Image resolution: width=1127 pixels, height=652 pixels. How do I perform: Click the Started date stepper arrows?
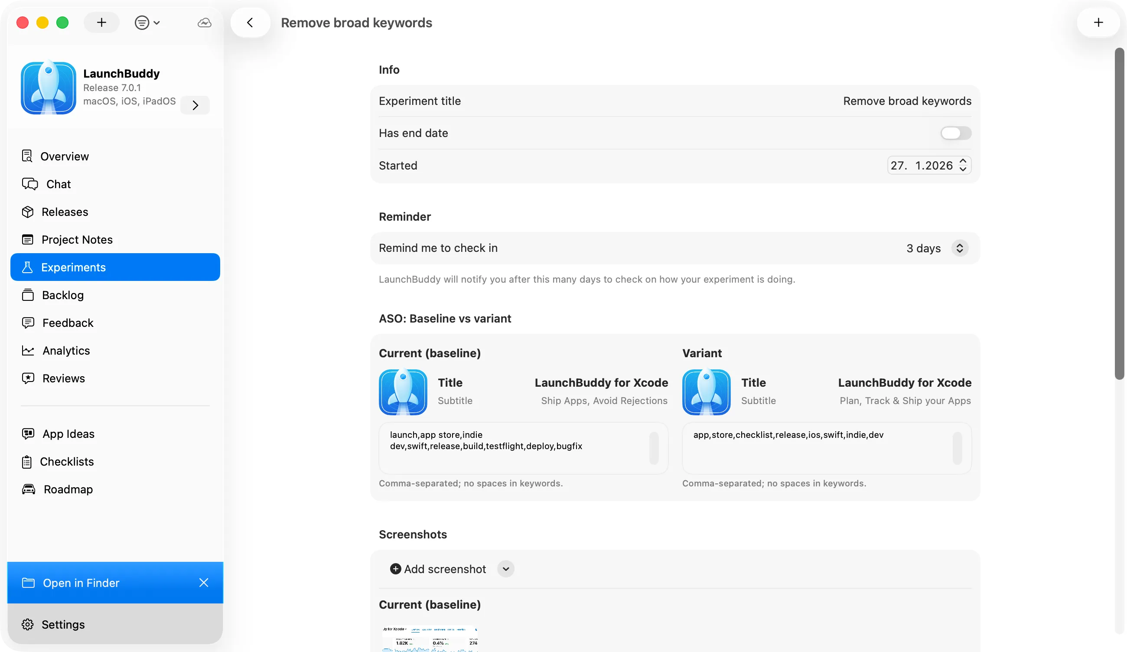[x=963, y=165]
